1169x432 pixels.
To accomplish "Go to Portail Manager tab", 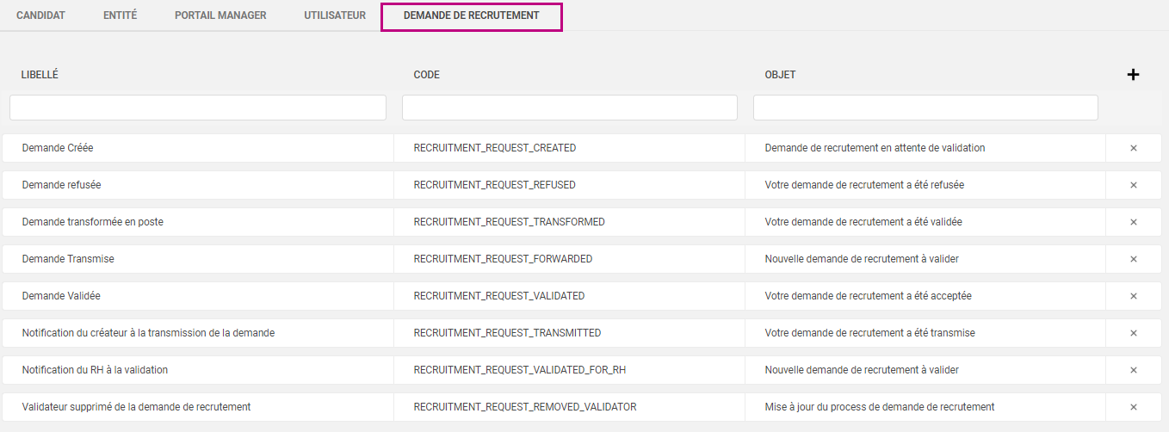I will tap(220, 15).
